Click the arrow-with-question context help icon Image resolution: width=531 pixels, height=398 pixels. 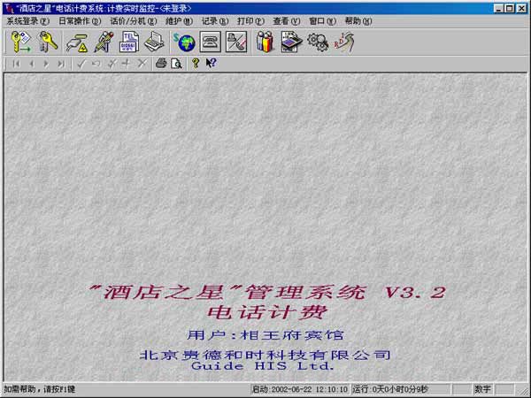tap(211, 64)
